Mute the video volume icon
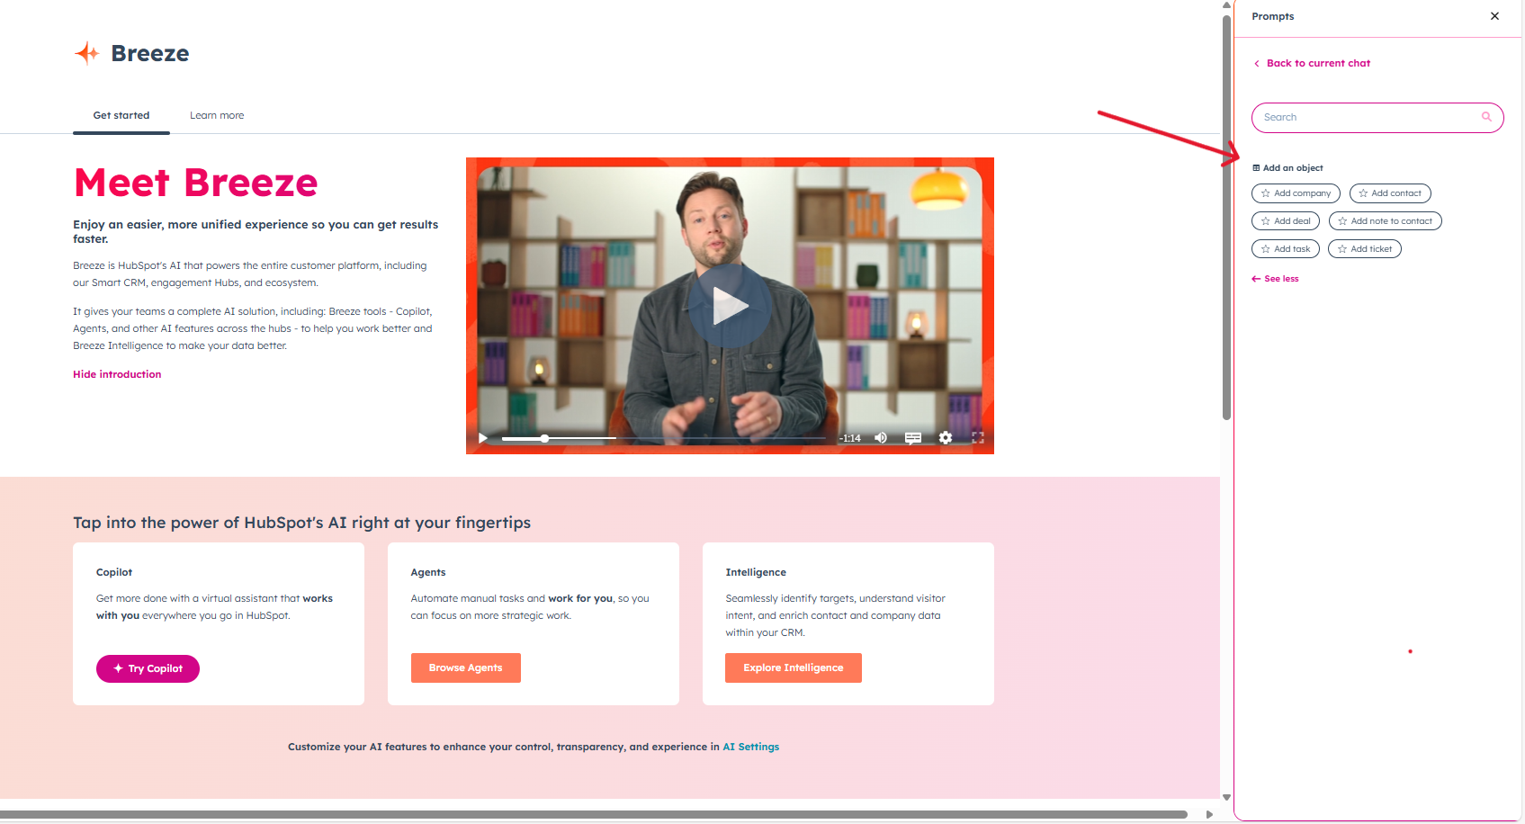This screenshot has width=1525, height=824. point(880,438)
